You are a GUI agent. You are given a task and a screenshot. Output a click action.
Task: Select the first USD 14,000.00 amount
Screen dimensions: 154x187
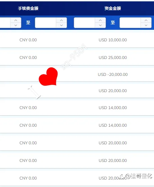point(113,108)
